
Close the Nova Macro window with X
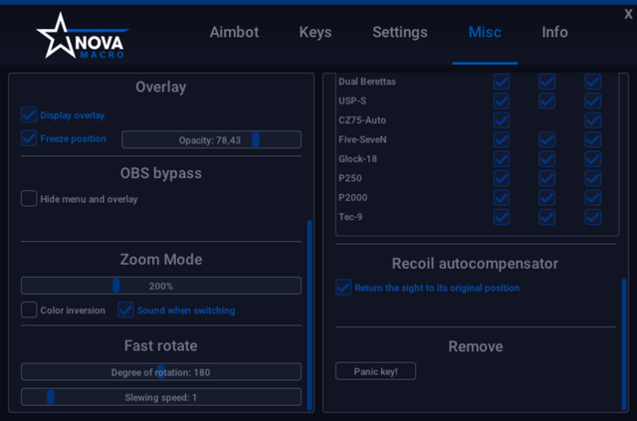(x=628, y=14)
